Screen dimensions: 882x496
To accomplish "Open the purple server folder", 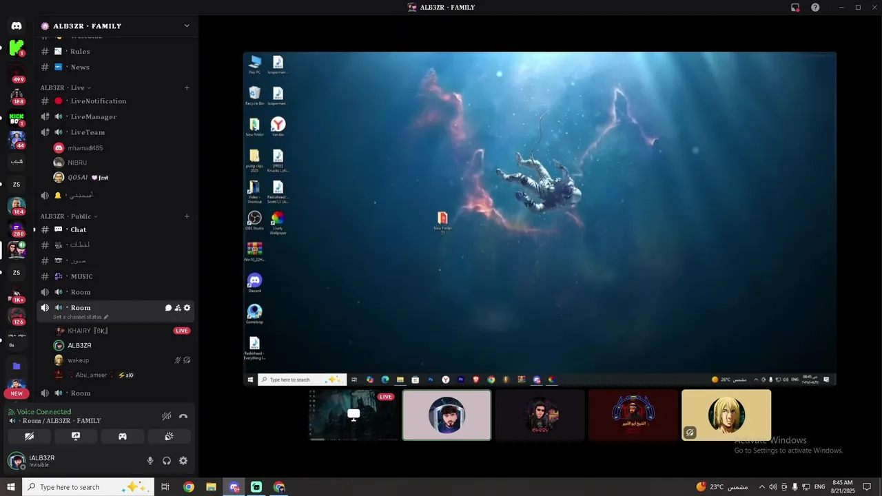I will point(17,366).
